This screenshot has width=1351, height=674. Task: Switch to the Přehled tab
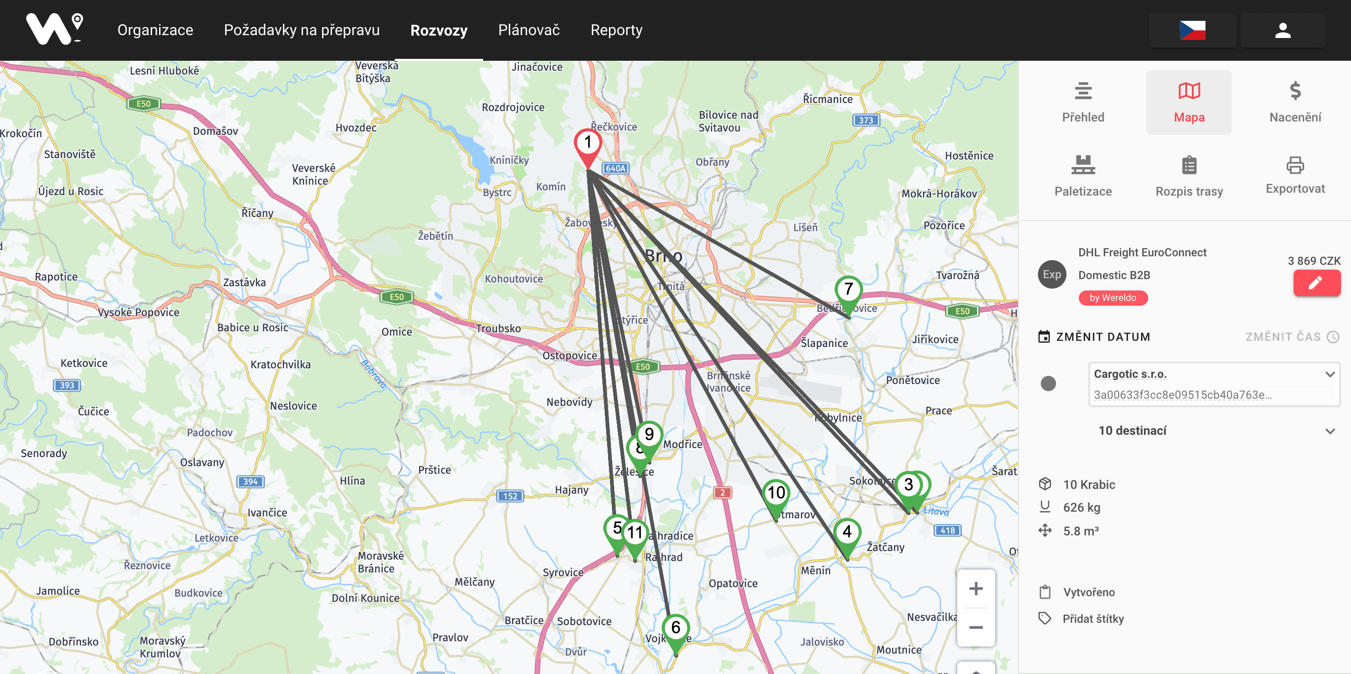(1083, 102)
